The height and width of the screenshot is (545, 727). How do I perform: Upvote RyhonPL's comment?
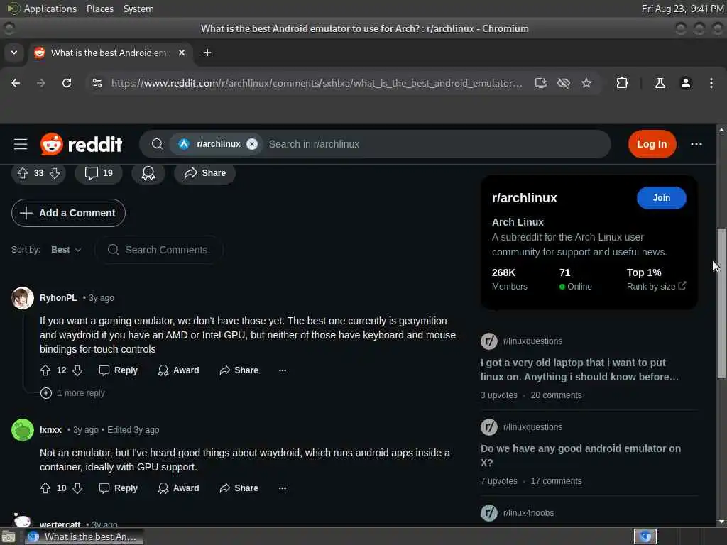(x=45, y=370)
